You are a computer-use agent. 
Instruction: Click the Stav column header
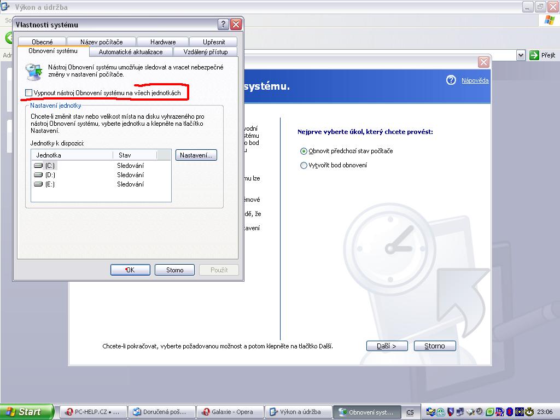tap(135, 155)
